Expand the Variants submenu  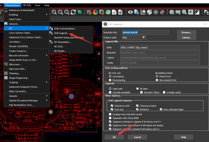27,96
